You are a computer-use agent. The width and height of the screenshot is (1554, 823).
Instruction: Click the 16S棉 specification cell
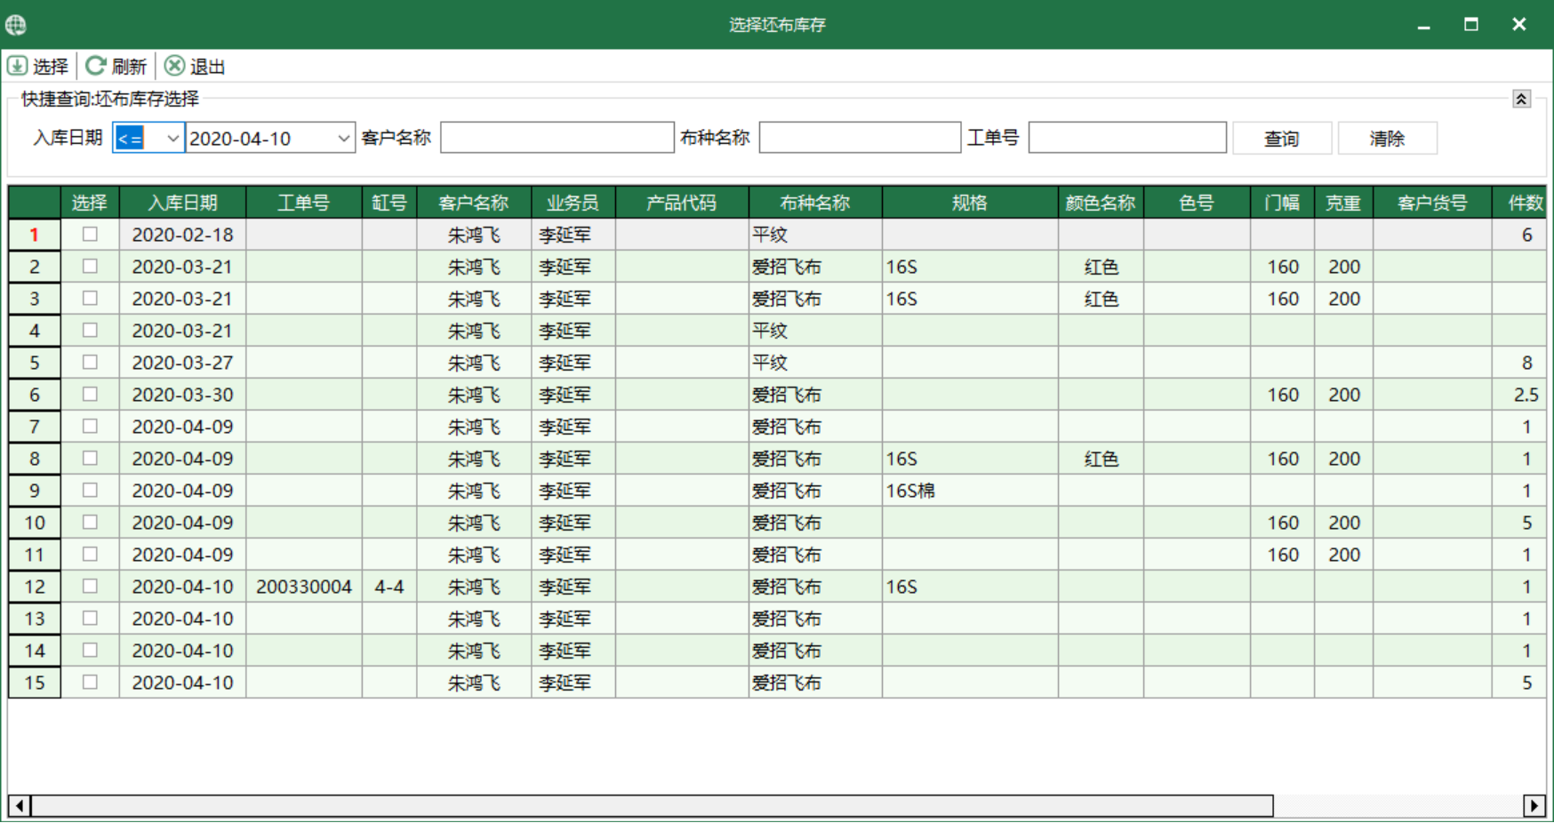pos(970,491)
